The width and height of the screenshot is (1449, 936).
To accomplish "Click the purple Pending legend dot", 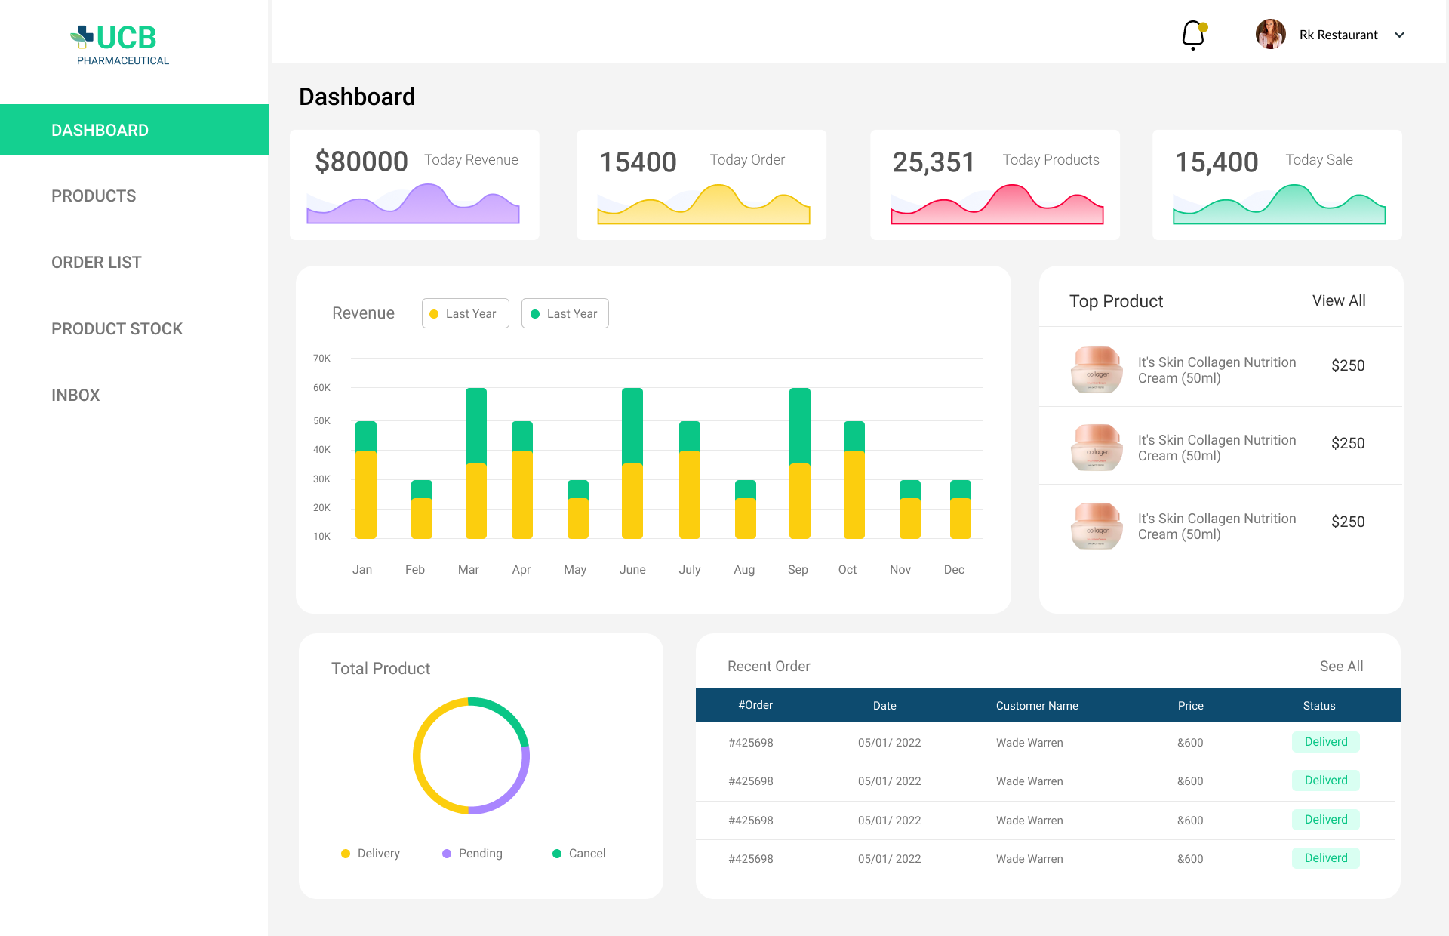I will tap(447, 854).
